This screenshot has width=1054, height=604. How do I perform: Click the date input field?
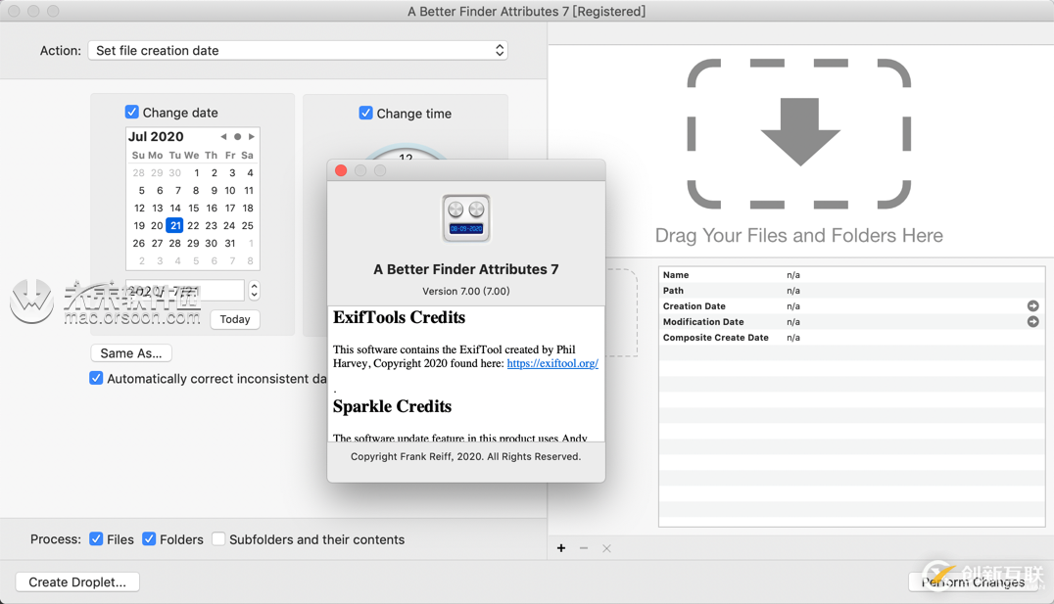point(185,290)
